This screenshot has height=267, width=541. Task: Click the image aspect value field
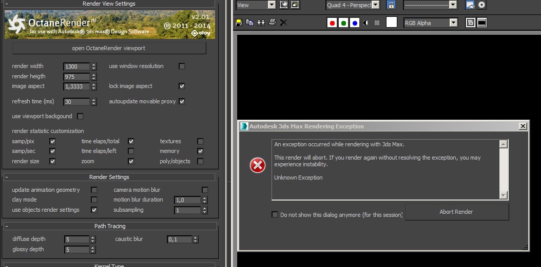click(76, 86)
